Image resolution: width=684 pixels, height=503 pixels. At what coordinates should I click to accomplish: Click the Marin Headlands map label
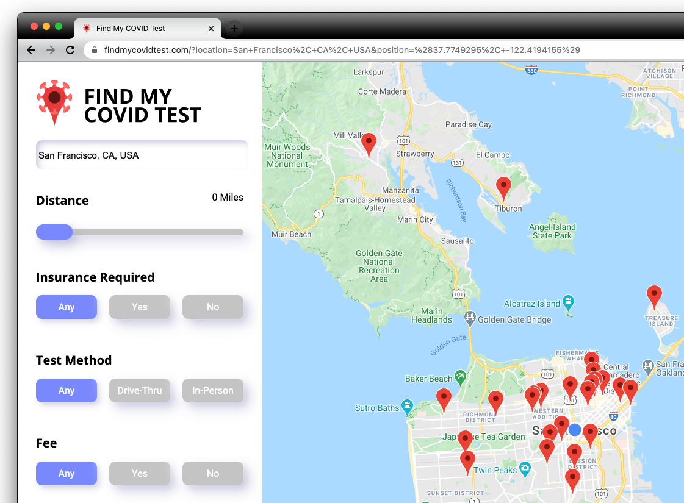pos(431,315)
